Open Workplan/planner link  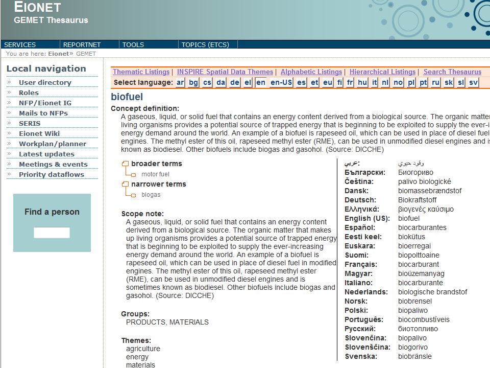53,144
